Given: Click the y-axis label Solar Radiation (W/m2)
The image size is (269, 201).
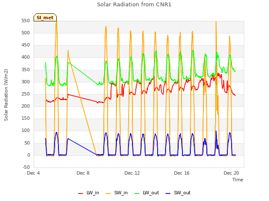Looking at the screenshot, I should point(6,95).
